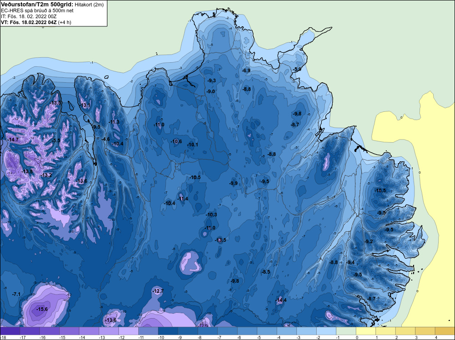
Task: Click the -9.4 temperature reading
Action: click(x=350, y=262)
